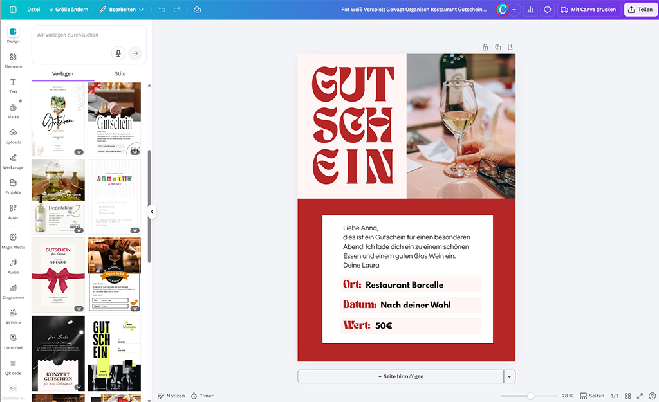Viewport: 659px width, 402px height.
Task: Select the wine glass photo on canvas
Action: (x=461, y=126)
